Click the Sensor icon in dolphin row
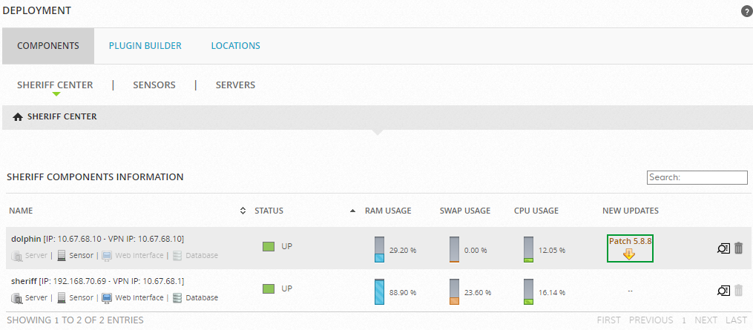Viewport: 753px width, 330px height. tap(62, 256)
